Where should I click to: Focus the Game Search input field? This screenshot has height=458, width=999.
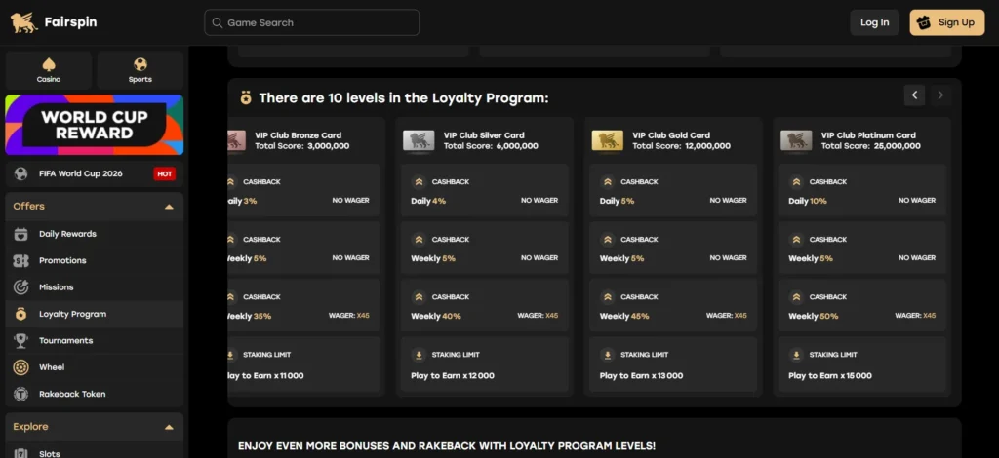[x=311, y=23]
